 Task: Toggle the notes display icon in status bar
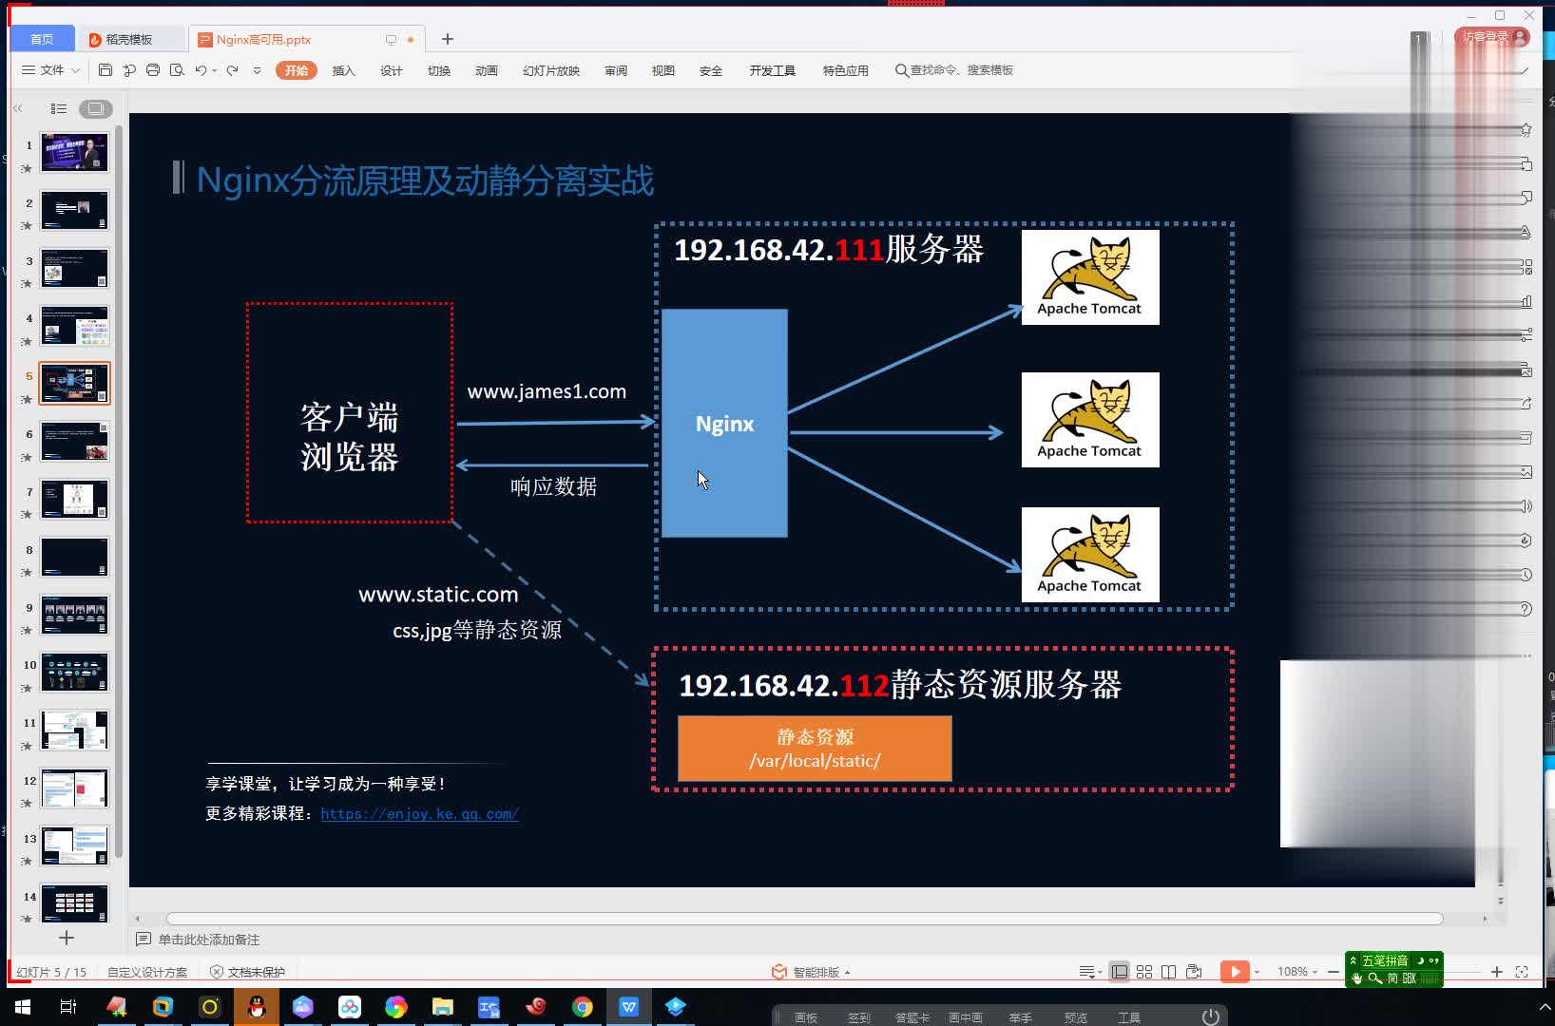click(1090, 972)
